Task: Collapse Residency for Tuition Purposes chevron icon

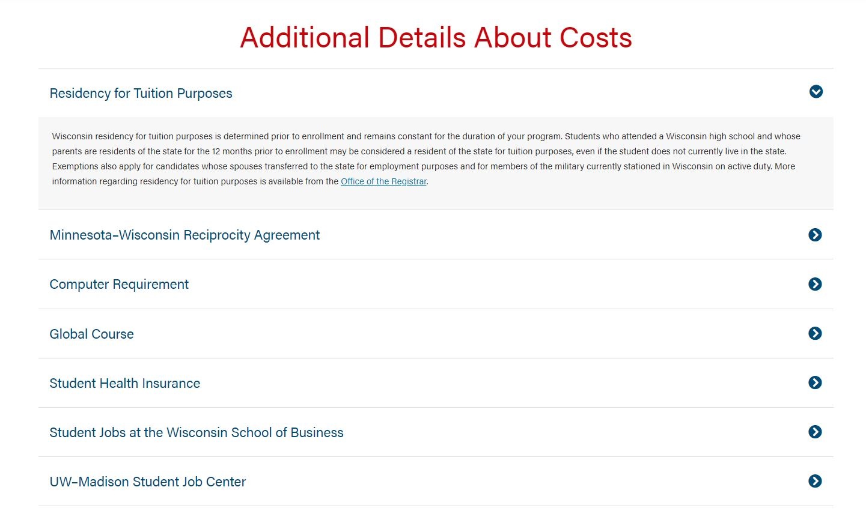Action: (x=816, y=92)
